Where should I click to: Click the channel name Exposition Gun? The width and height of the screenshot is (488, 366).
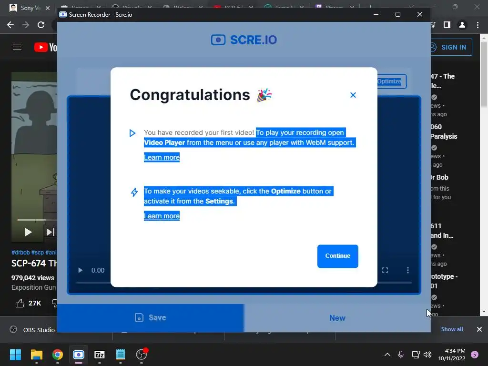coord(34,287)
